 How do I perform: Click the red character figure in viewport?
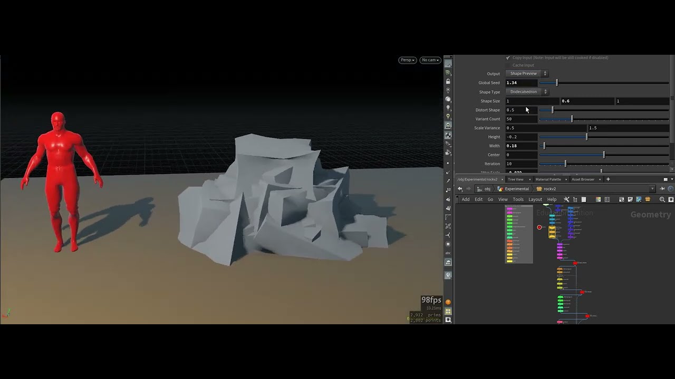(62, 182)
